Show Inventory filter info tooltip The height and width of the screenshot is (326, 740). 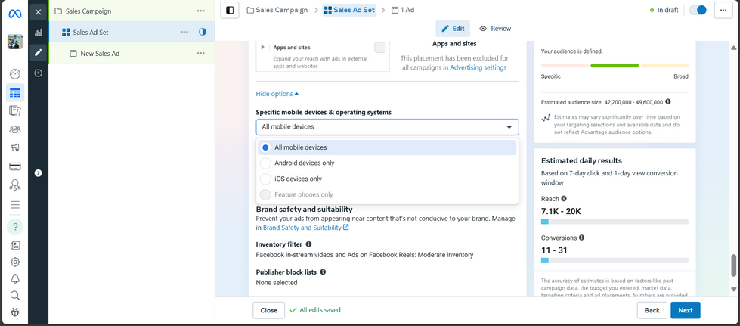point(308,244)
